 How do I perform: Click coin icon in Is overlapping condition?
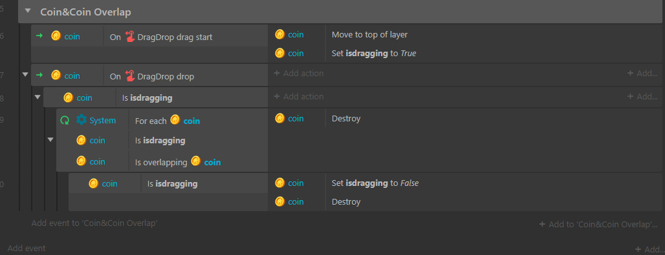pyautogui.click(x=195, y=161)
